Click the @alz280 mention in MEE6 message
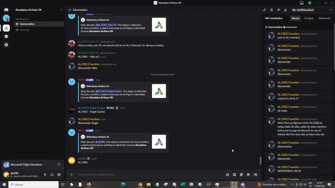 [x=100, y=142]
